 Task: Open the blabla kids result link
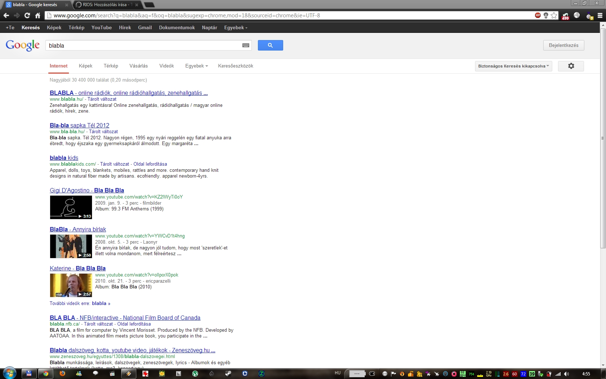pyautogui.click(x=64, y=158)
